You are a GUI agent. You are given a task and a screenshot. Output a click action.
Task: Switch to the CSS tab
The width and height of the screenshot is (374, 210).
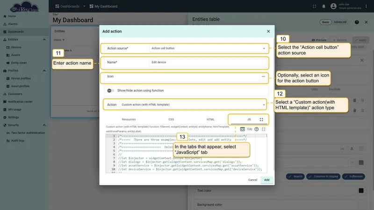[171, 119]
